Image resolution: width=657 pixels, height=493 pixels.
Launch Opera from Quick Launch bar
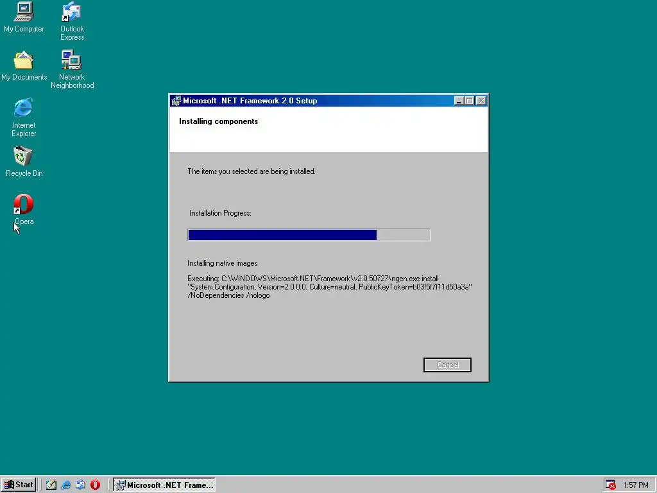(x=95, y=485)
